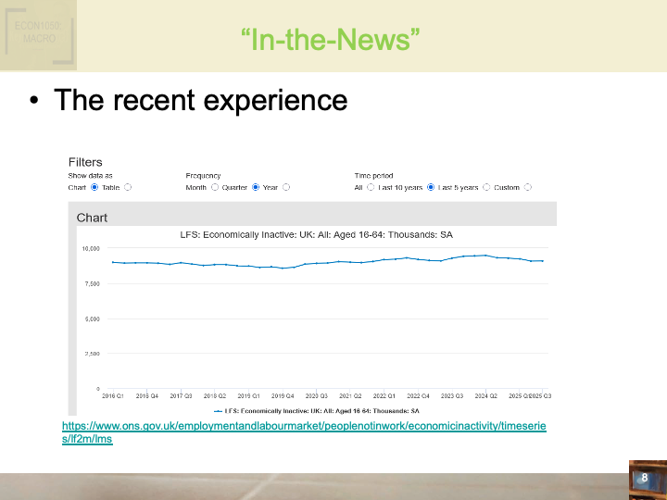667x500 pixels.
Task: Select Last 5 years radio button
Action: pos(486,187)
